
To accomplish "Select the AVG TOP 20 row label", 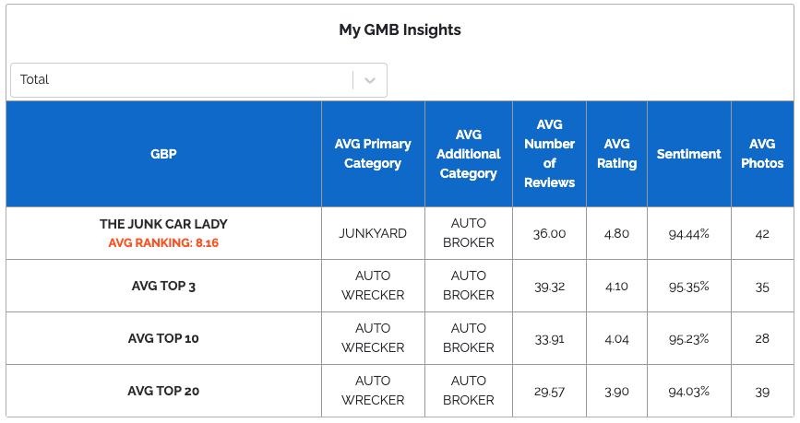I will click(x=163, y=392).
